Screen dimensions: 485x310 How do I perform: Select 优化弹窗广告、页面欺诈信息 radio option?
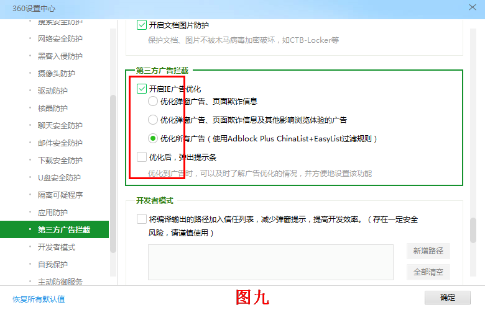point(153,101)
